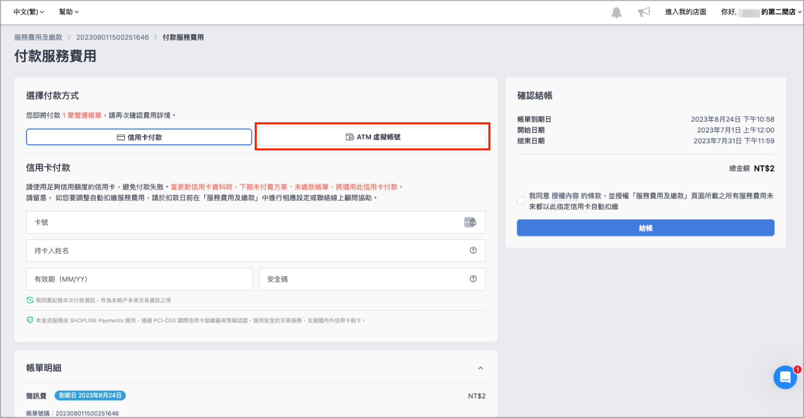Open the notification bell

[x=616, y=12]
